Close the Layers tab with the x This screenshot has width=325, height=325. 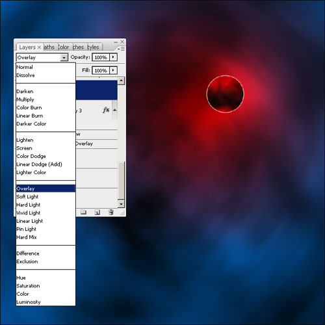coord(39,47)
